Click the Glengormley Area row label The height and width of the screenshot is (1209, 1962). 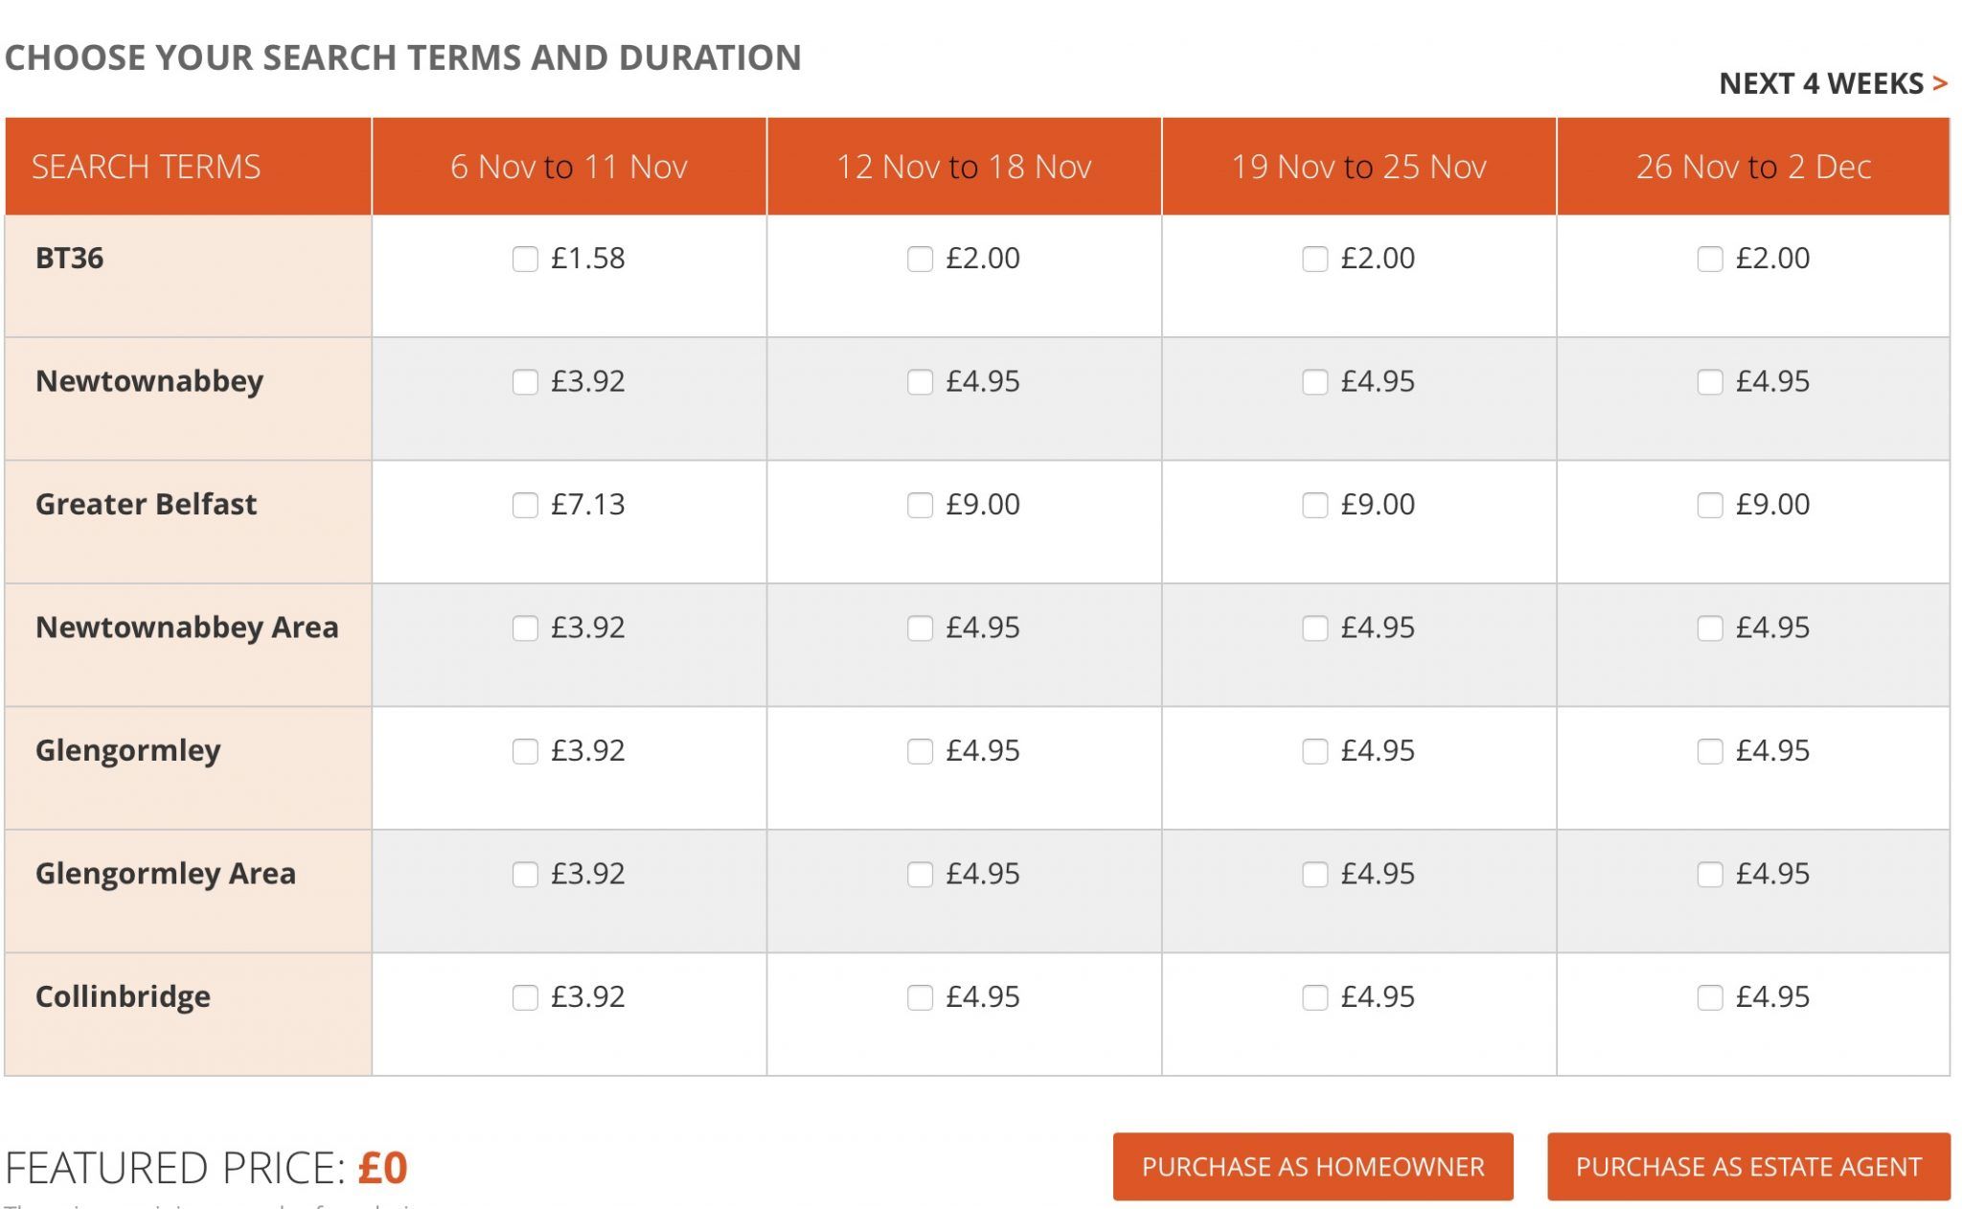165,875
